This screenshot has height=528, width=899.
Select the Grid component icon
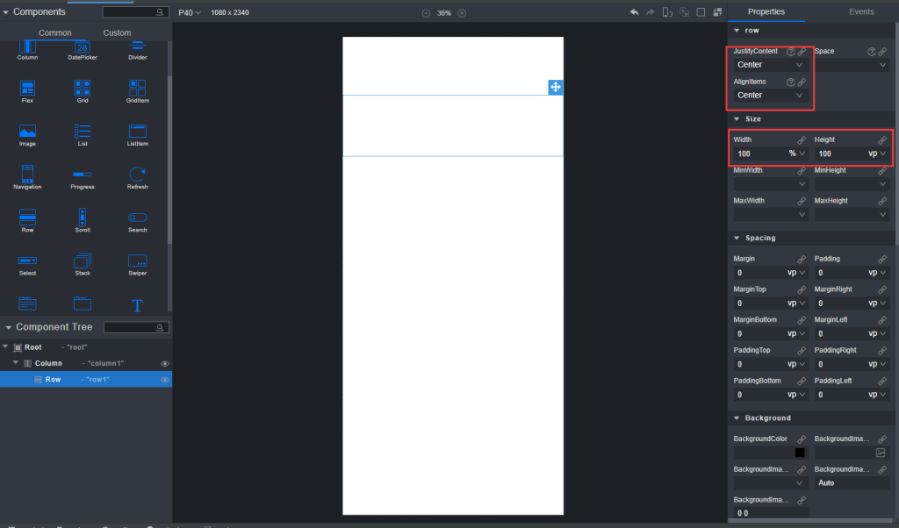tap(82, 89)
